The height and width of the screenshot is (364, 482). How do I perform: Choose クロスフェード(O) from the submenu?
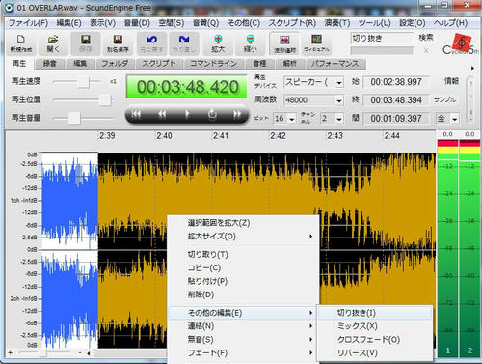click(368, 340)
